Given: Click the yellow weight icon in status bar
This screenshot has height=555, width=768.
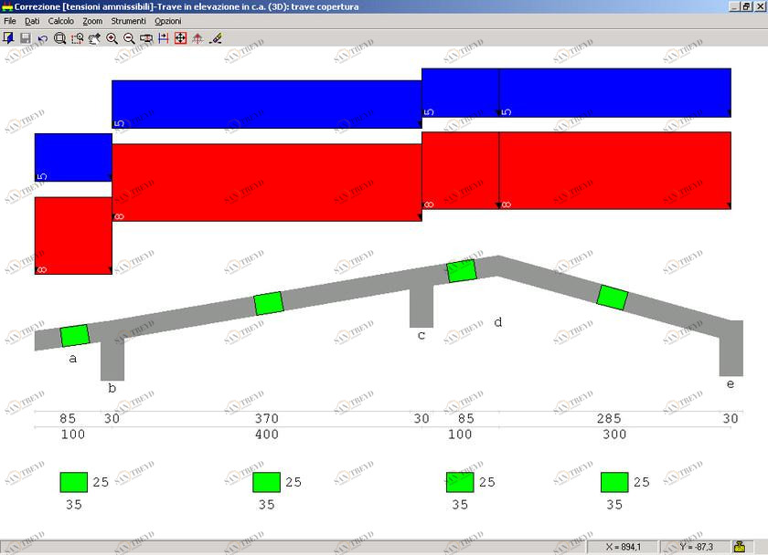Looking at the screenshot, I should (x=739, y=547).
